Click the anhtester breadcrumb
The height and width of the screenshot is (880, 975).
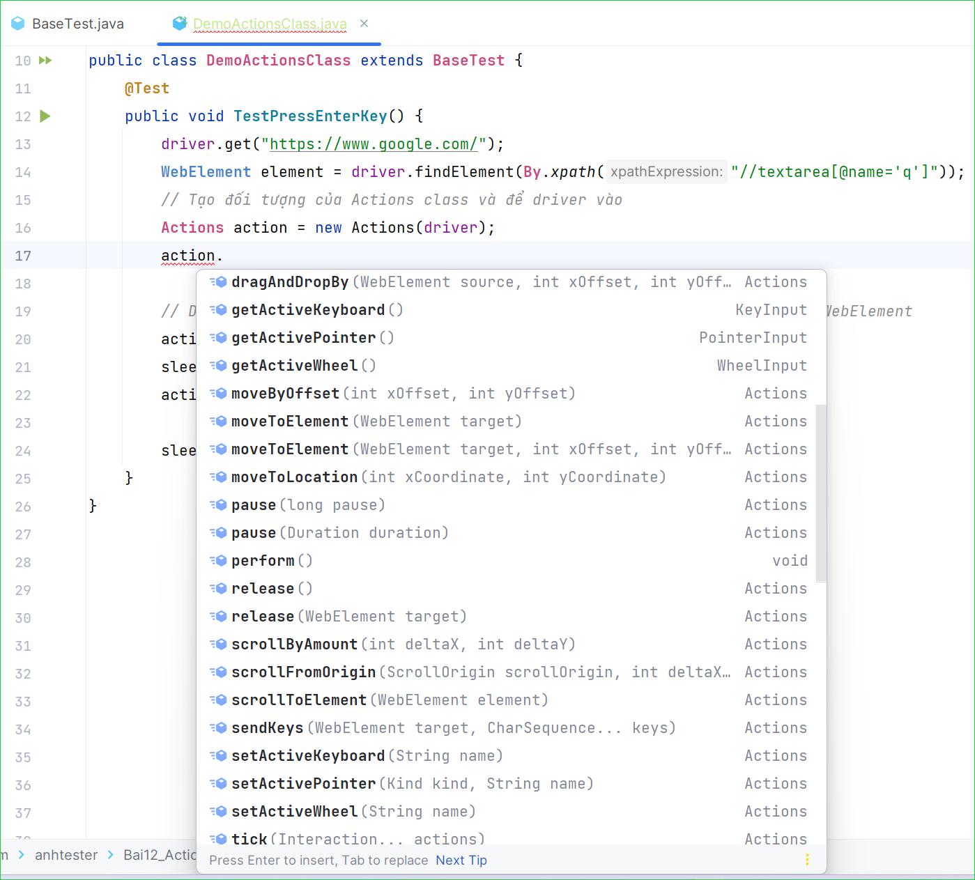tap(66, 855)
